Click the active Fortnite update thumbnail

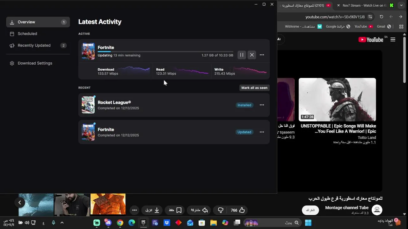pos(88,51)
